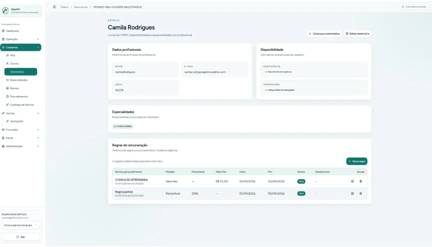Click the e-mail camila.rodrigues@clinicademo.com
This screenshot has width=432, height=247.
[205, 72]
